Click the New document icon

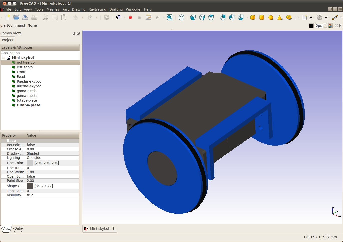point(7,17)
